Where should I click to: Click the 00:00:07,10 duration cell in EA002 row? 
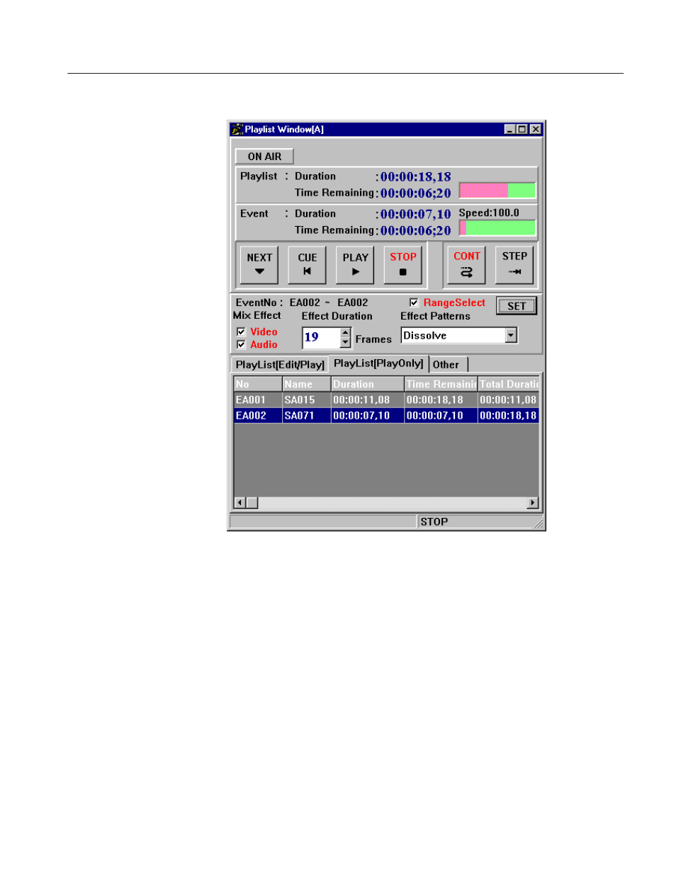click(368, 416)
